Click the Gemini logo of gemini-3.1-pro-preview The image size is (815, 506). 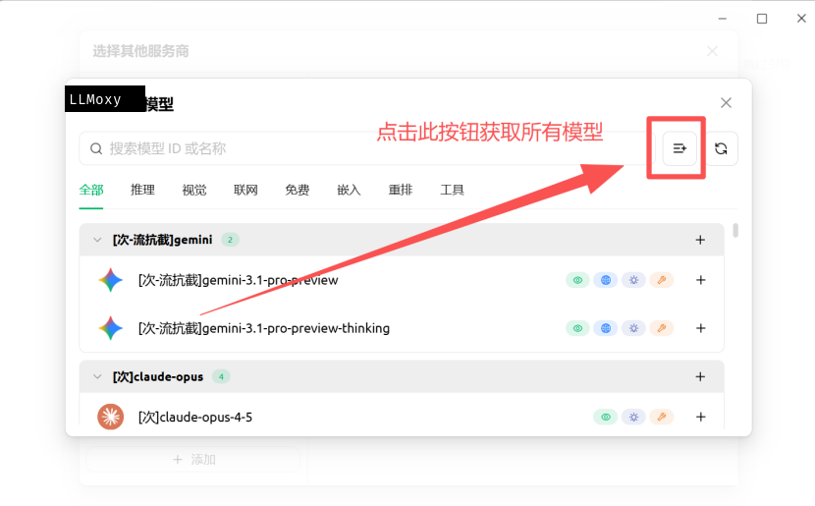(x=111, y=280)
